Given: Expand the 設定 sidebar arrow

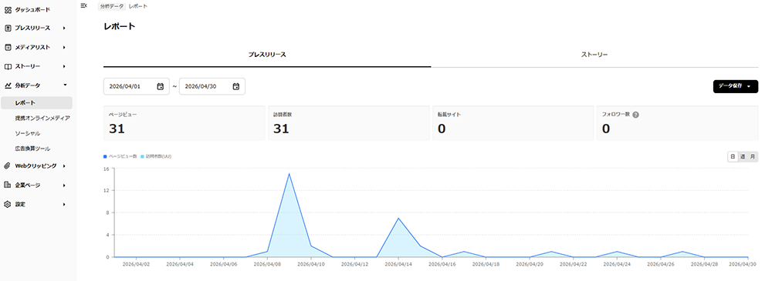Looking at the screenshot, I should click(65, 204).
